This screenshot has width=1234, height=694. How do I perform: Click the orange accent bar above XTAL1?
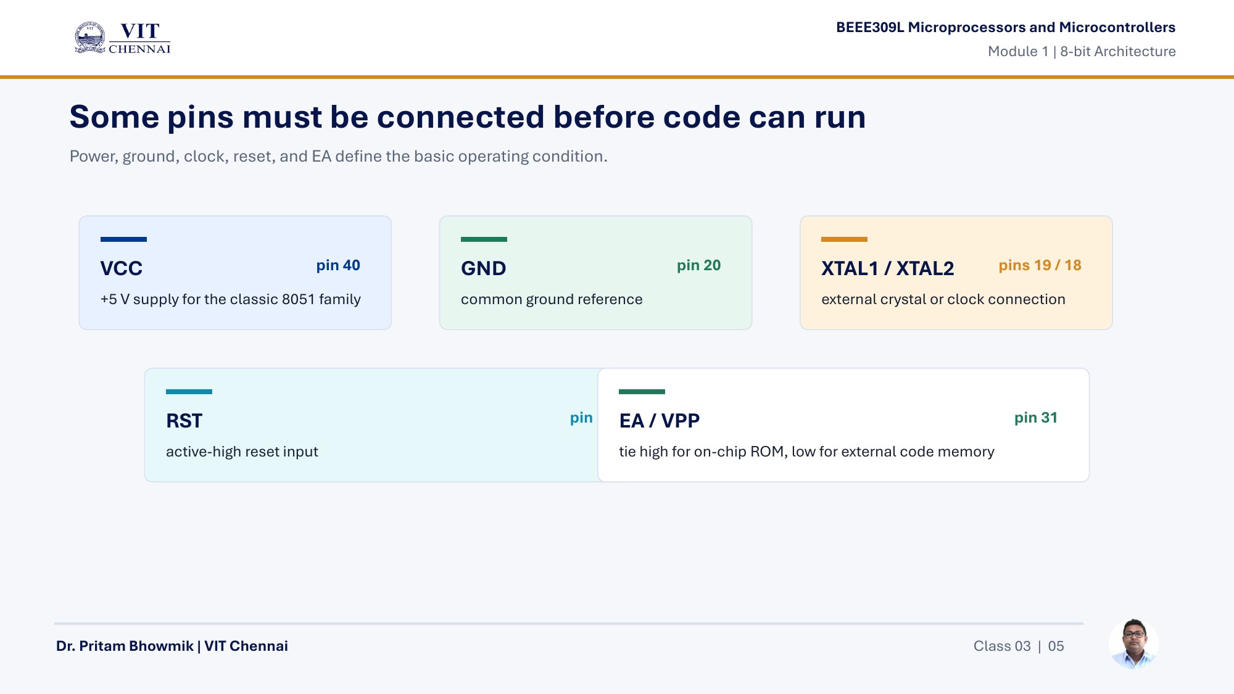pyautogui.click(x=844, y=239)
